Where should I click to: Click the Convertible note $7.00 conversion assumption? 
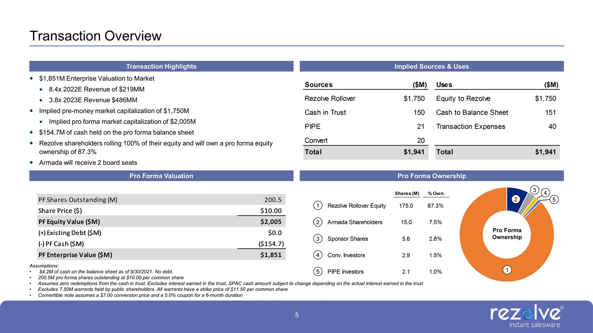(x=140, y=295)
